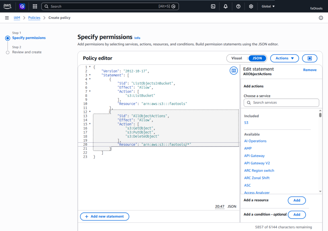
Task: Click the "AllObjectActions" Sid on line 13
Action: (149, 116)
